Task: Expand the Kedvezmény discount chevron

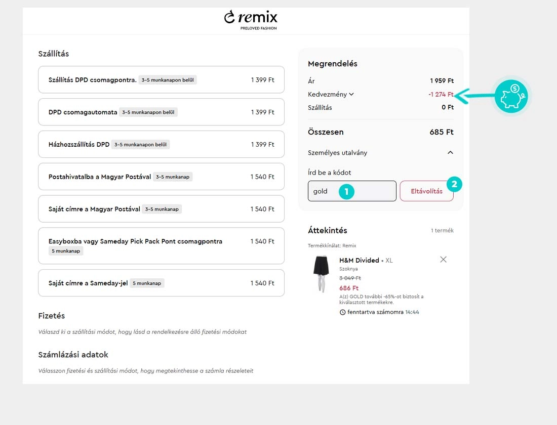Action: (x=351, y=95)
